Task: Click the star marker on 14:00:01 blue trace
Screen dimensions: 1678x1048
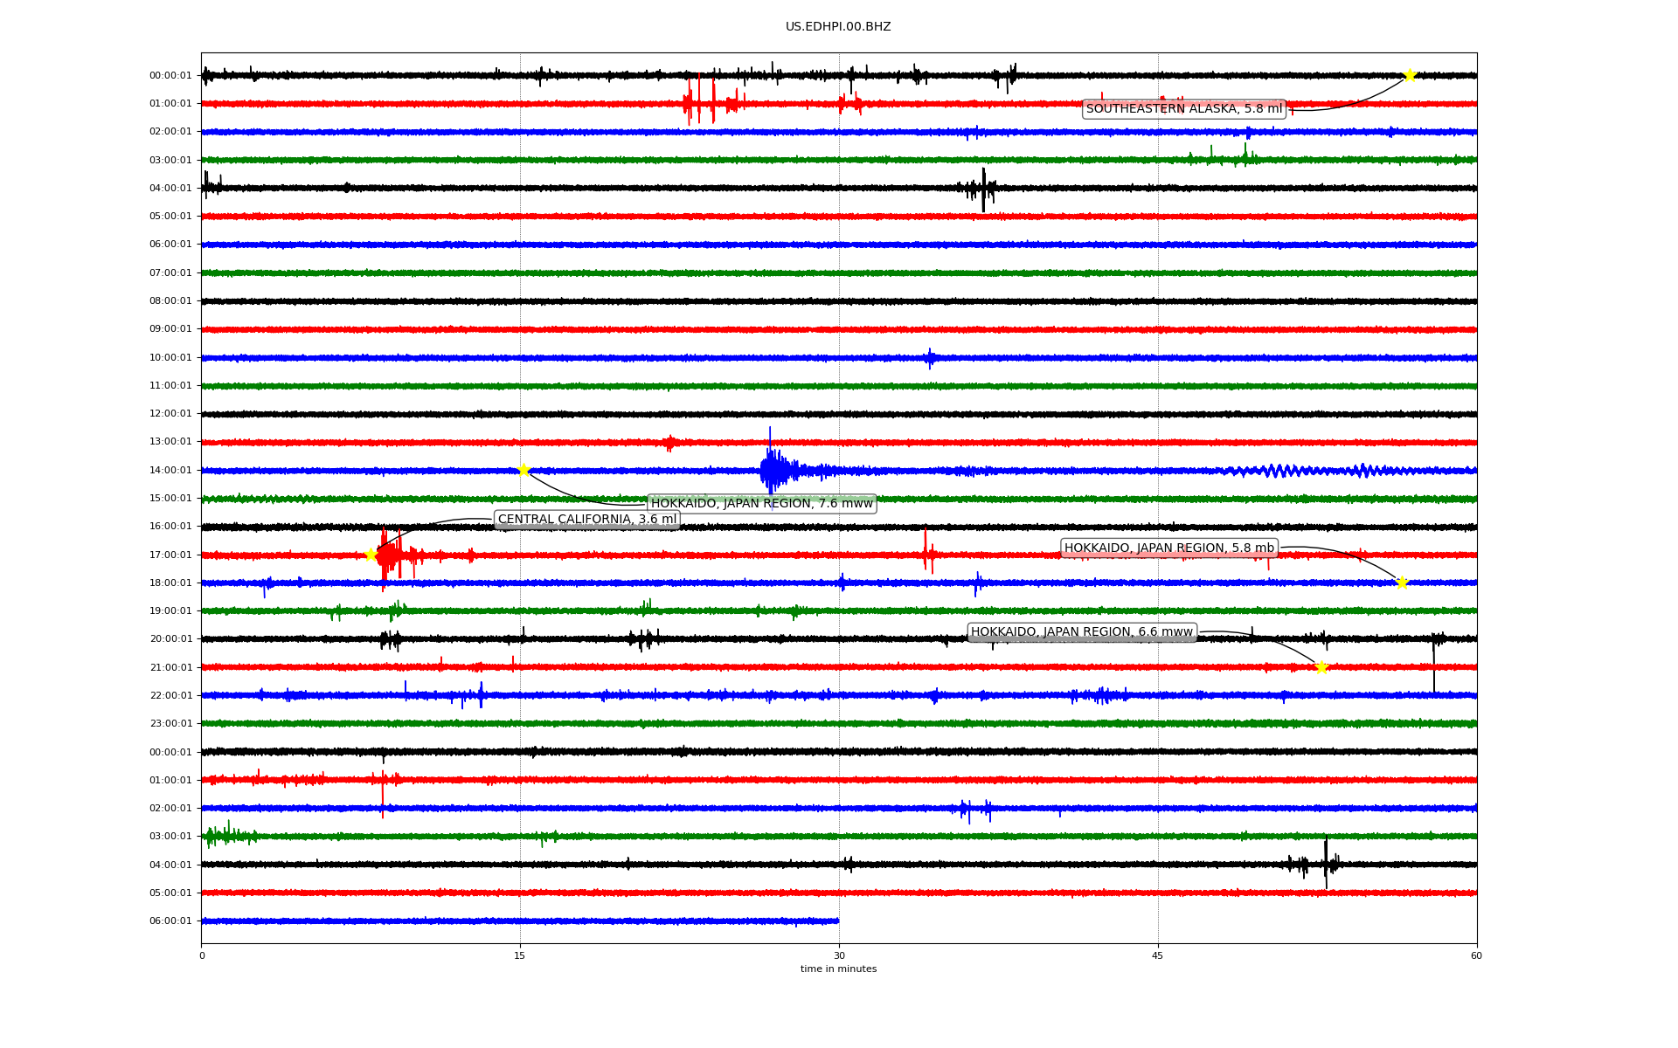Action: pos(524,470)
